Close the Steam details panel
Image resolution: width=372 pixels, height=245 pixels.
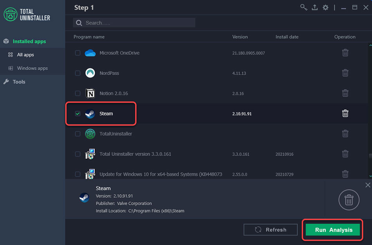(368, 185)
